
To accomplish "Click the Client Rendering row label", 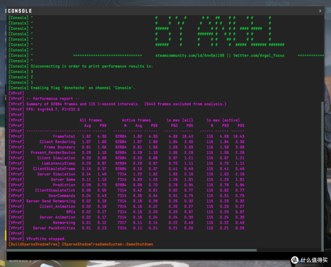I will (57, 142).
